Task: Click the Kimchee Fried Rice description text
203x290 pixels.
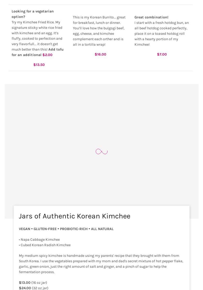Action: coord(37,36)
